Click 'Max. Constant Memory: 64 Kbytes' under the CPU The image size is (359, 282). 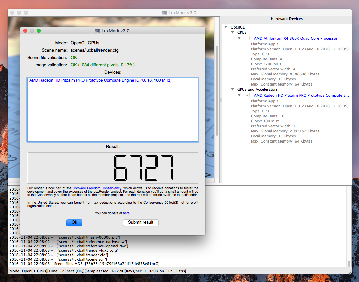tap(281, 84)
